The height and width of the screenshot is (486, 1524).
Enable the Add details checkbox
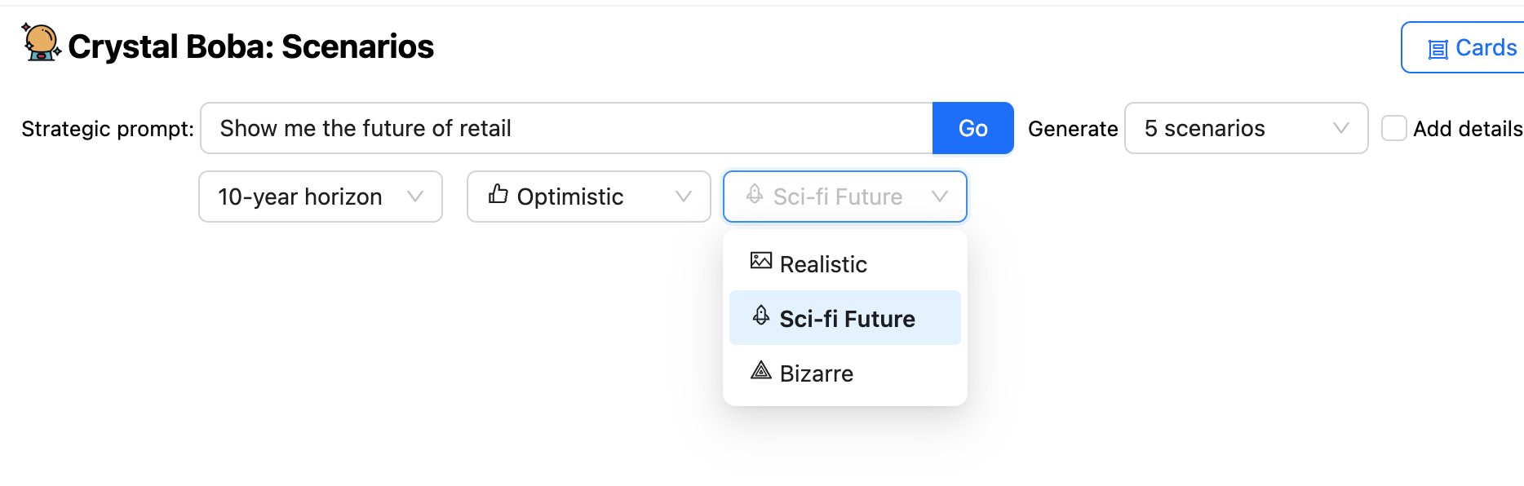1393,129
